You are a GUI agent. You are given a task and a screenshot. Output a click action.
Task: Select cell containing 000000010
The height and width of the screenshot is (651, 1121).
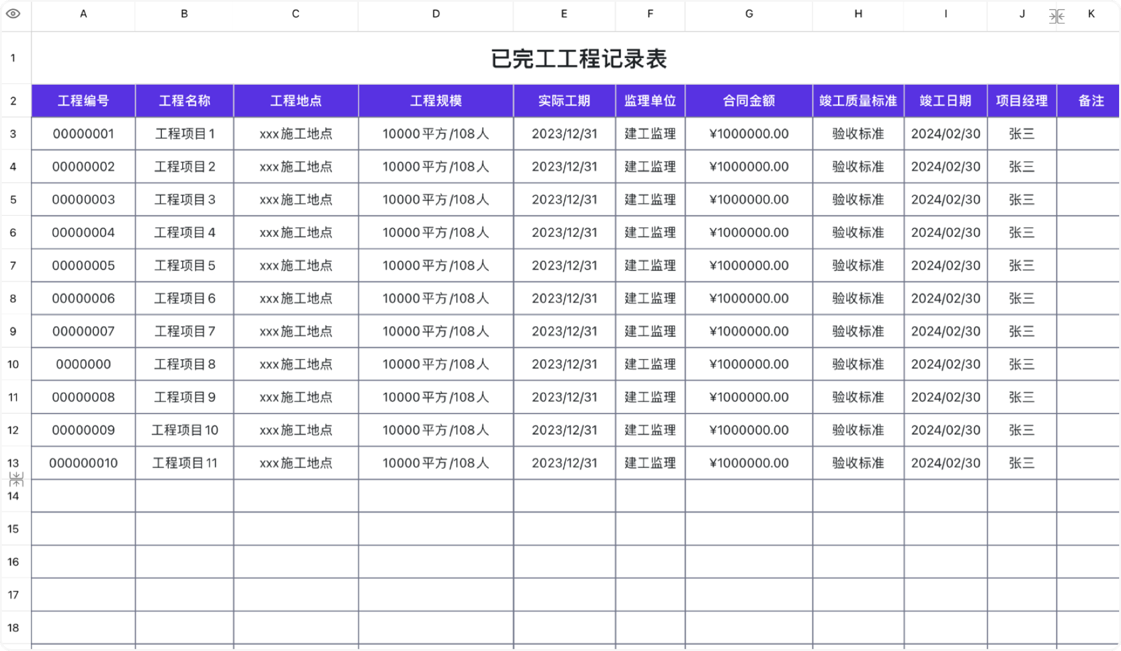pos(83,463)
